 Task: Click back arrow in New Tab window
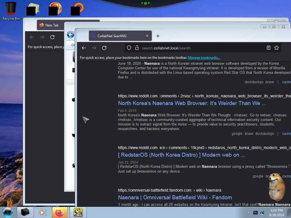coord(32,37)
